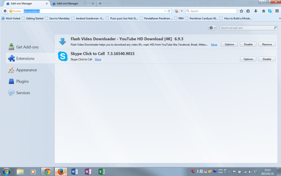
Task: Open the Puisi-puisi Soe Hok Gie bookmark
Action: click(x=122, y=18)
